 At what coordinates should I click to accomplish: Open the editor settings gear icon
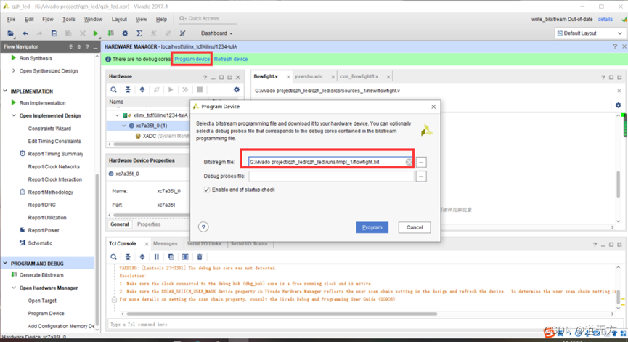[x=619, y=105]
